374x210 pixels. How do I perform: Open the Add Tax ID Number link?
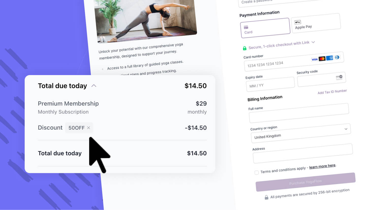[332, 92]
